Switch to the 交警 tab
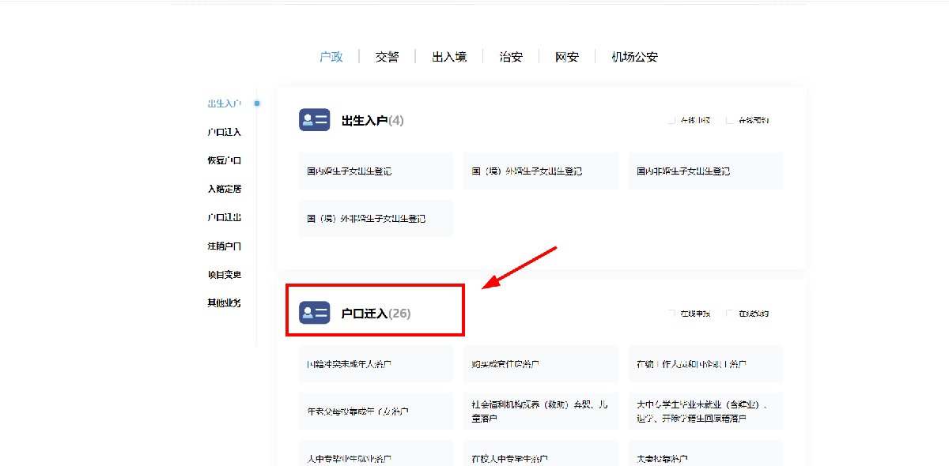This screenshot has width=949, height=466. click(x=387, y=57)
